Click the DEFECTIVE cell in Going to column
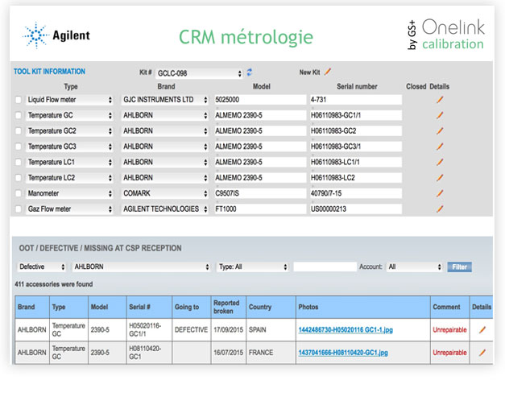This screenshot has width=505, height=401. coord(191,330)
